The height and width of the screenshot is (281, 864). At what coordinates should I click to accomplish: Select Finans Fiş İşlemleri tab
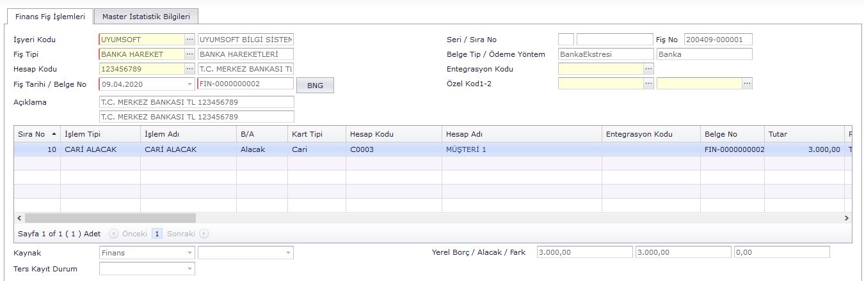tap(50, 17)
